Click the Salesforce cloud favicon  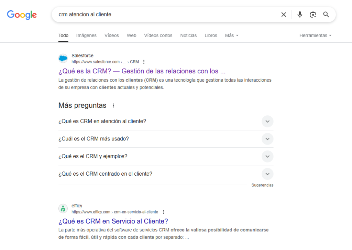tap(63, 59)
